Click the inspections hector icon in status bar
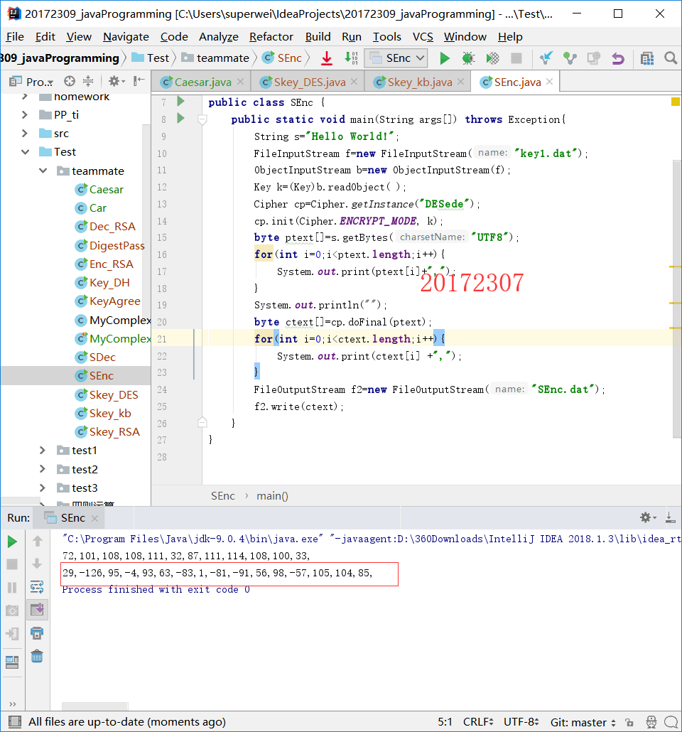This screenshot has width=682, height=732. click(651, 722)
